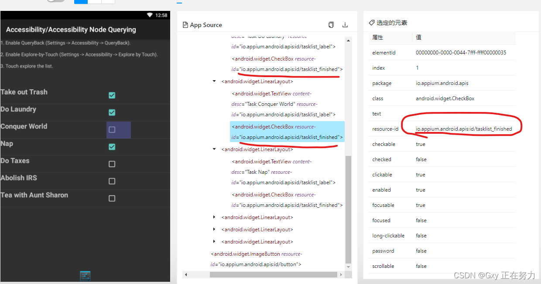Toggle the Take out Trash checkbox
This screenshot has width=541, height=284.
click(112, 95)
